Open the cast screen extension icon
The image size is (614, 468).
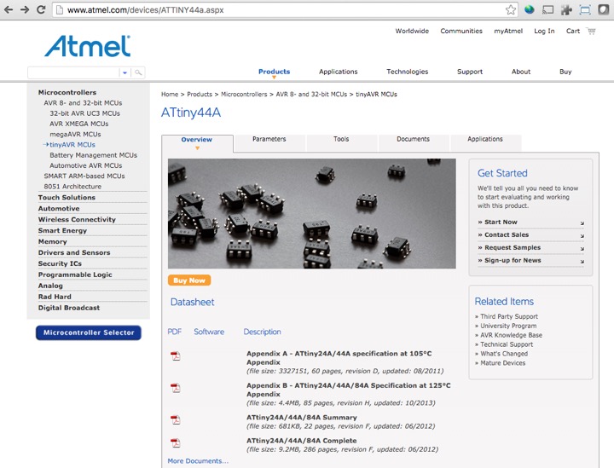(x=547, y=9)
